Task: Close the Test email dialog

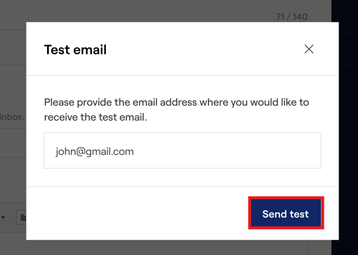Action: tap(309, 50)
